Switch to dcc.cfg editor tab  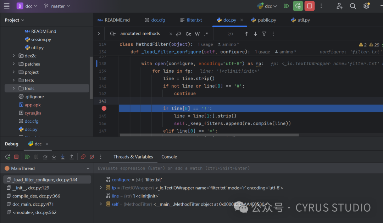point(155,20)
